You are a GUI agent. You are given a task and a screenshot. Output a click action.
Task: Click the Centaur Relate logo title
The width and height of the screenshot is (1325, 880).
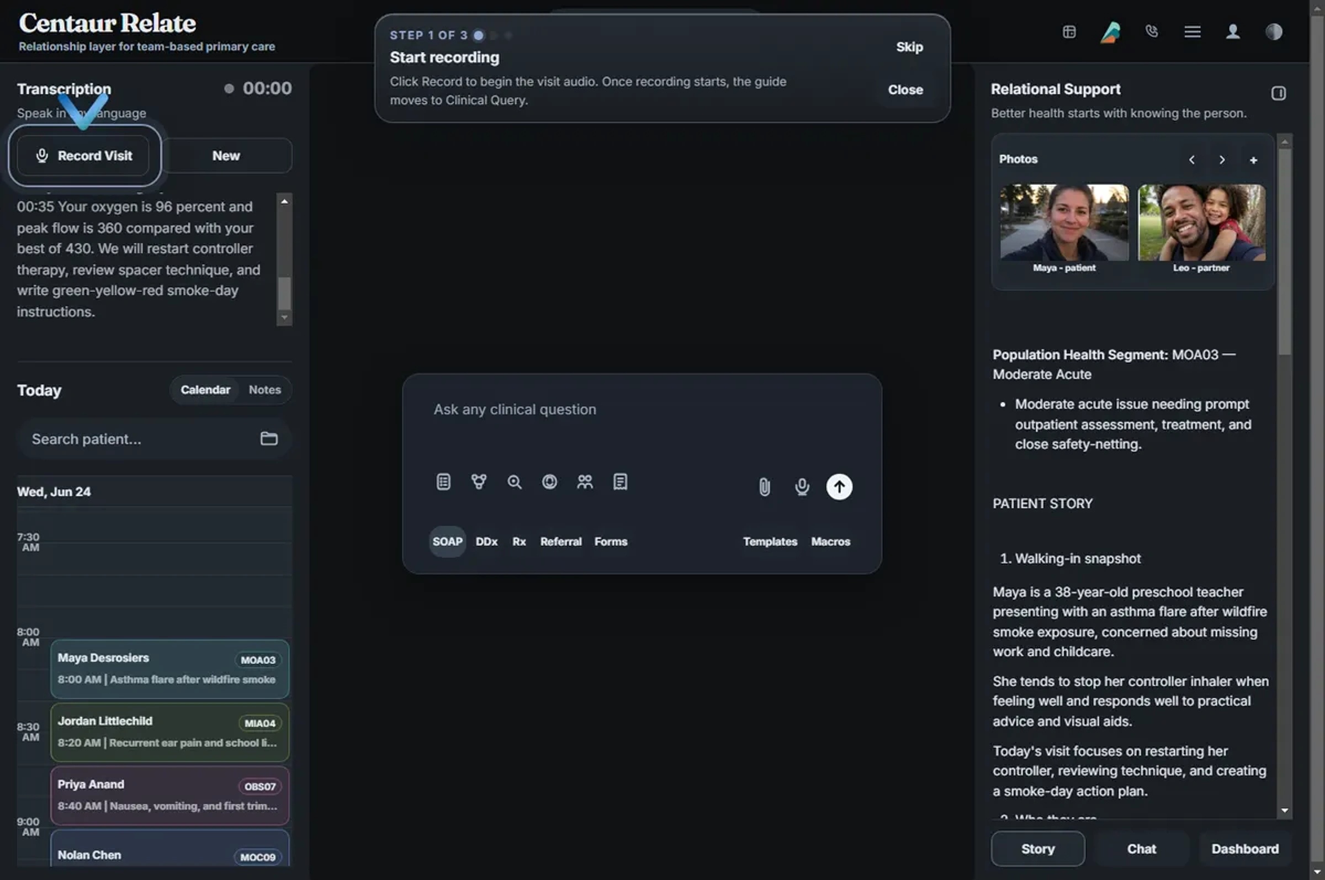108,23
